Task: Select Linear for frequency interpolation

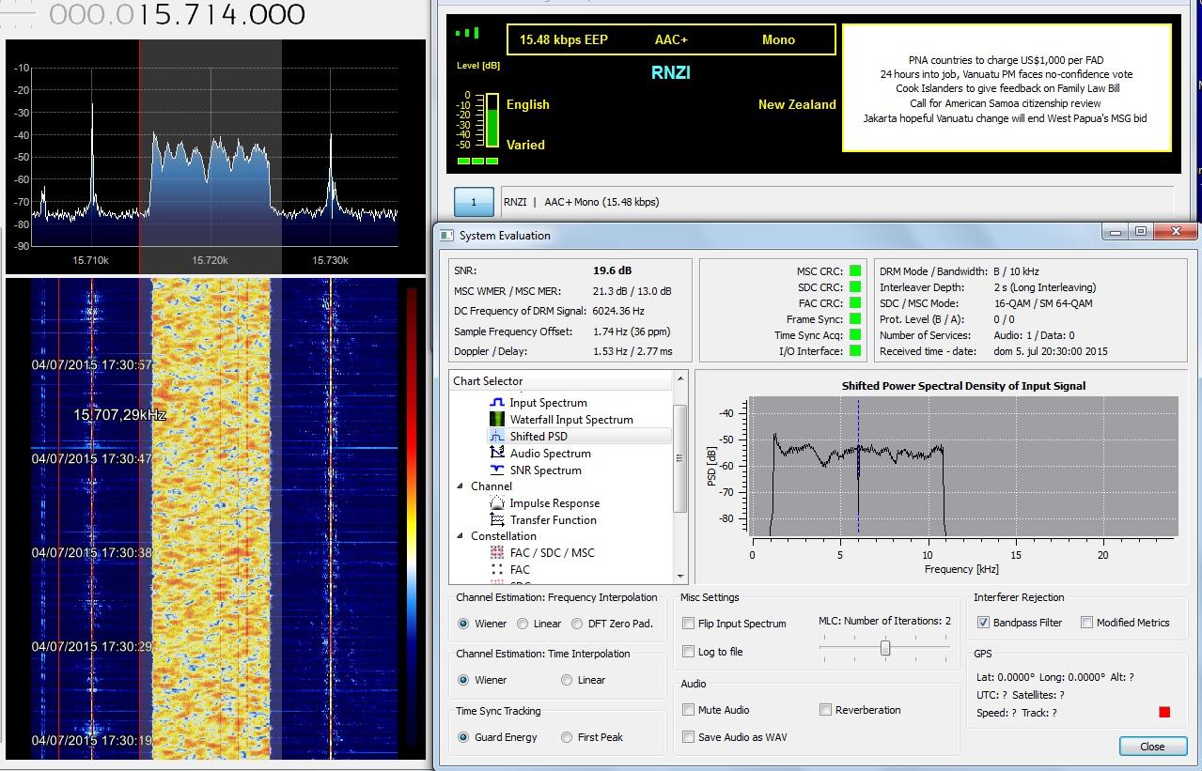Action: click(524, 624)
